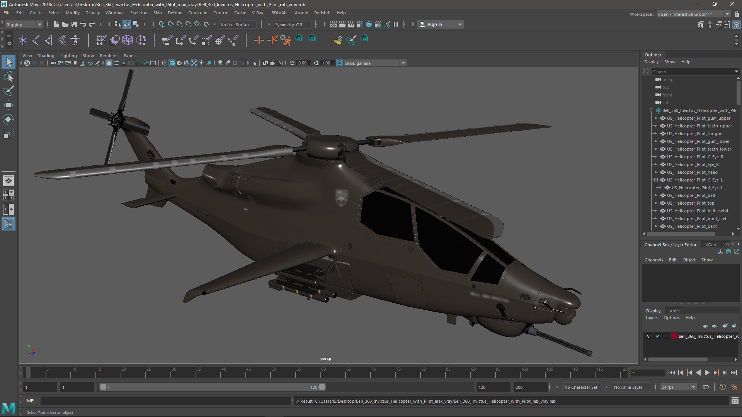Switch to the Anim layer tab
Viewport: 742px width, 417px height.
pyautogui.click(x=674, y=311)
